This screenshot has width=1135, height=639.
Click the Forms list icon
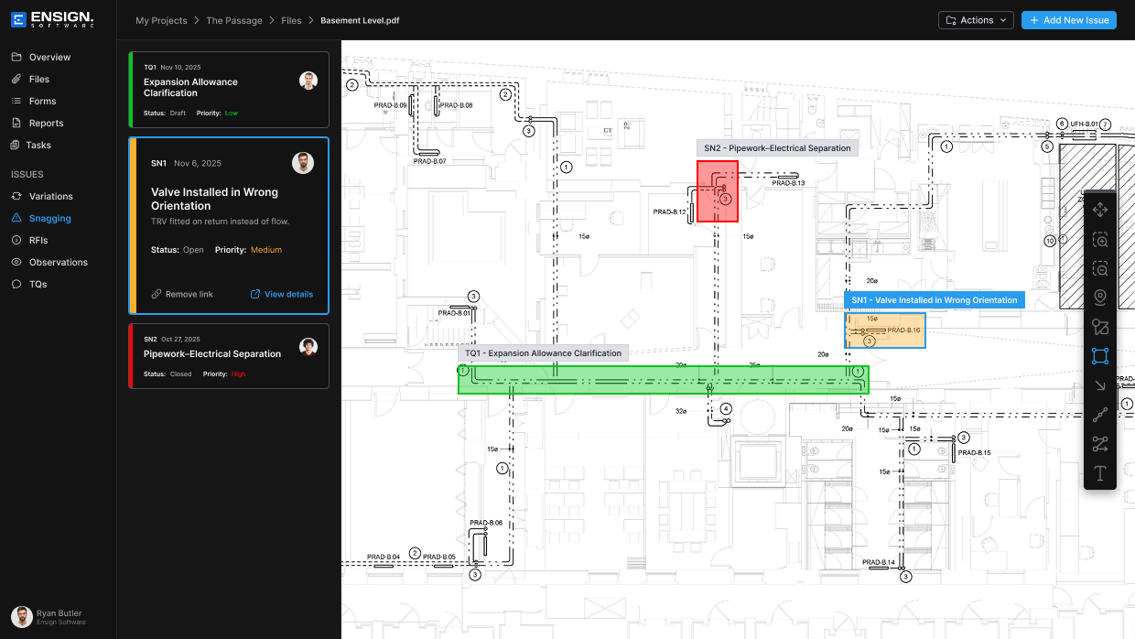pyautogui.click(x=16, y=101)
